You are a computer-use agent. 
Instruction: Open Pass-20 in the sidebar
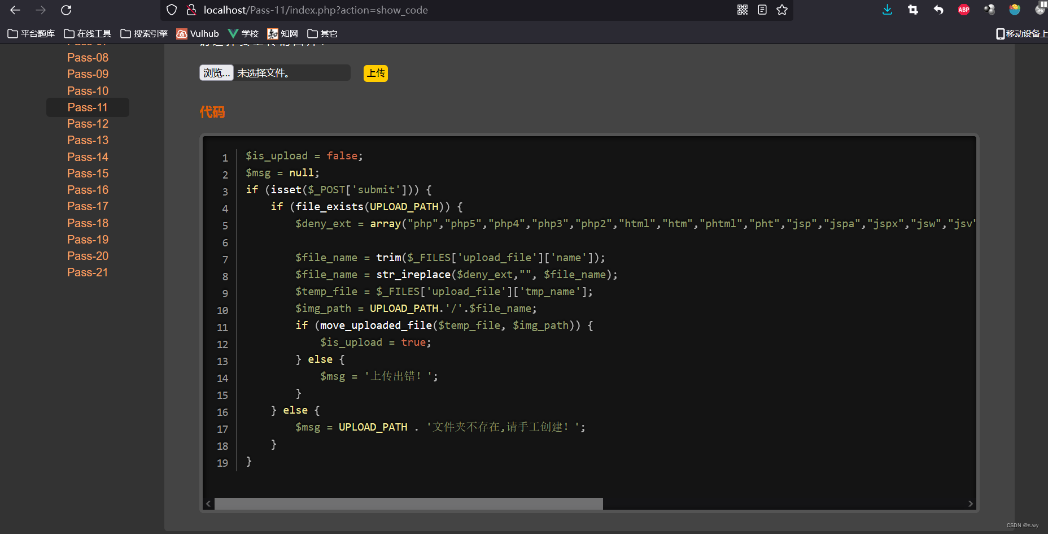pyautogui.click(x=88, y=256)
